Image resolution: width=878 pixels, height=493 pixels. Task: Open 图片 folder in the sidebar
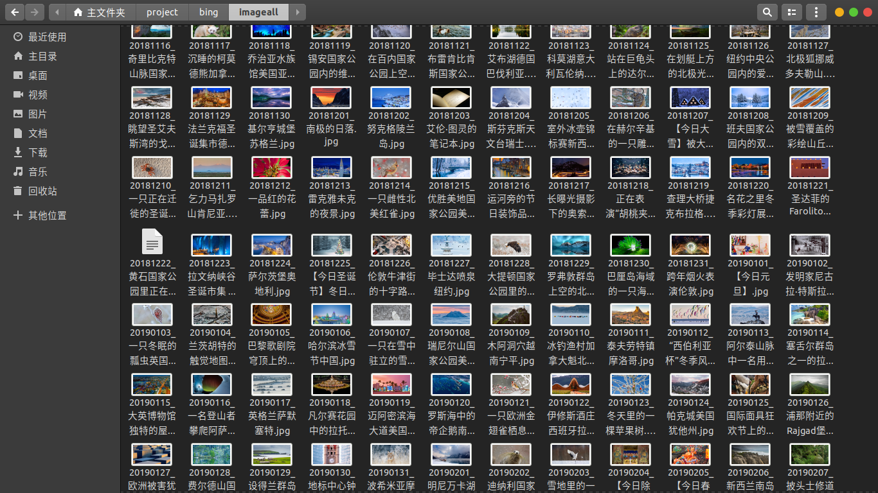tap(60, 114)
